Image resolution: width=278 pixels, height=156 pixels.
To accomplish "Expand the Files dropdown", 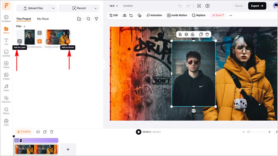I will click(21, 26).
